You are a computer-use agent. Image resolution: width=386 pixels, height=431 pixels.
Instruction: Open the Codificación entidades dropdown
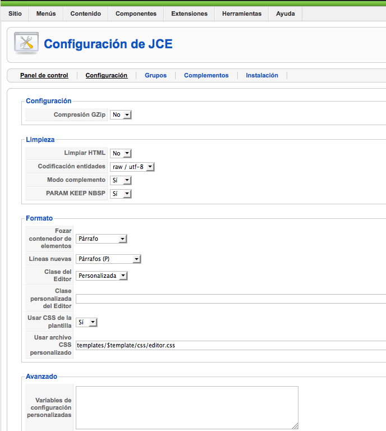point(132,167)
